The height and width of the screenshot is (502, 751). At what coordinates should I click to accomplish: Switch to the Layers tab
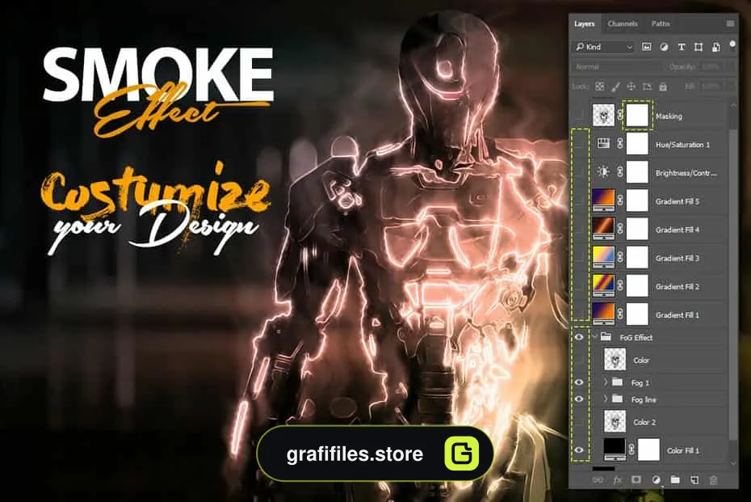(585, 23)
